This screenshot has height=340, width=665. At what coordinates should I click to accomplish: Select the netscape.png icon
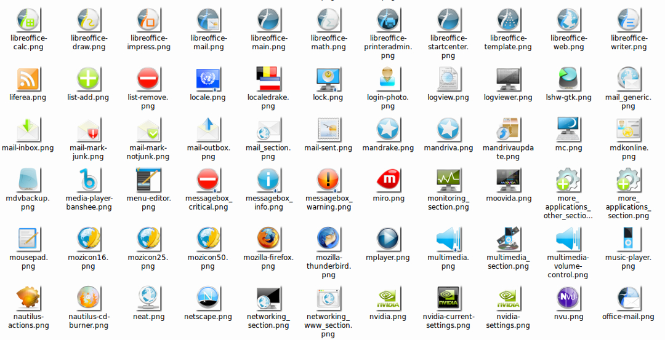pos(208,298)
